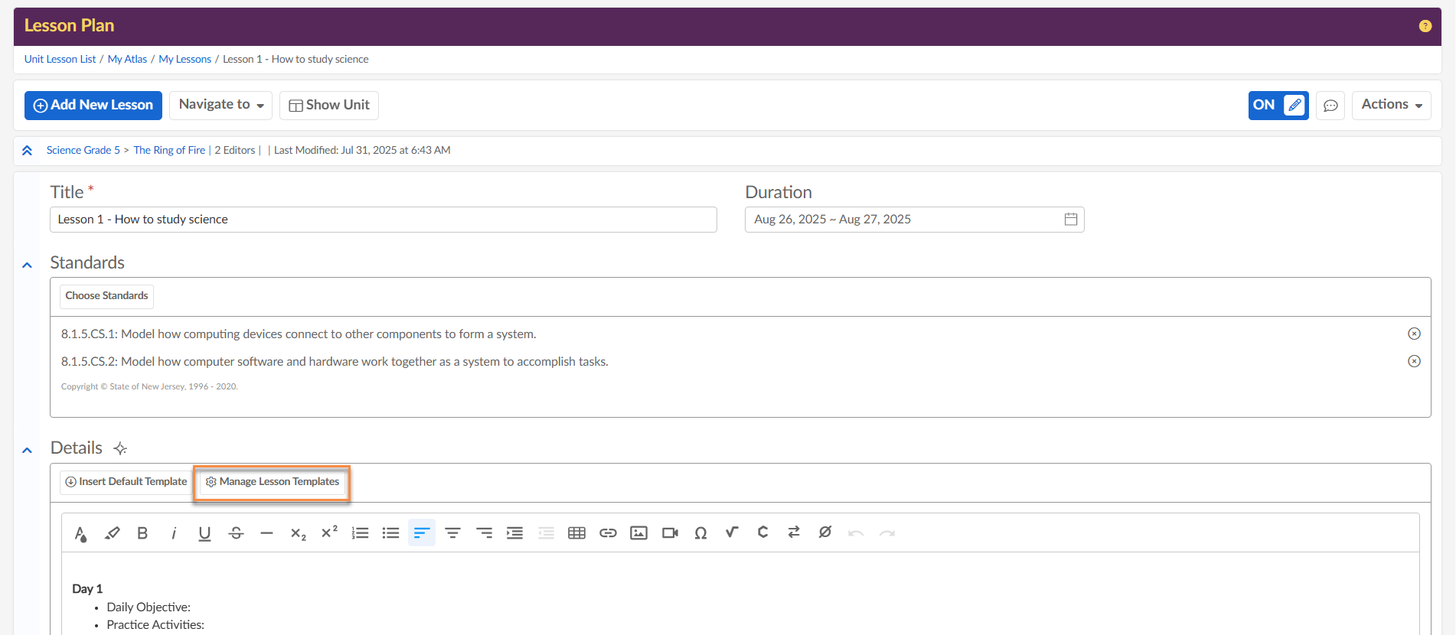Go to My Atlas breadcrumb
Image resolution: width=1456 pixels, height=635 pixels.
(x=127, y=60)
